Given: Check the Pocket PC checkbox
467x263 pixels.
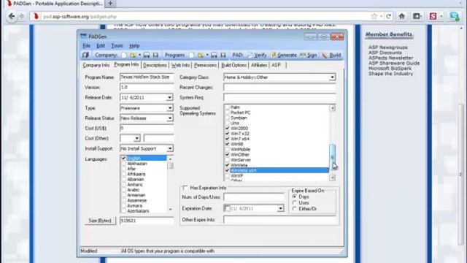Looking at the screenshot, I should pyautogui.click(x=227, y=113).
